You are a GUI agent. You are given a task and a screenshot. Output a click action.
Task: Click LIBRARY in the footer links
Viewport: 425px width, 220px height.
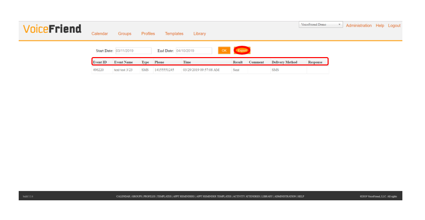[267, 196]
